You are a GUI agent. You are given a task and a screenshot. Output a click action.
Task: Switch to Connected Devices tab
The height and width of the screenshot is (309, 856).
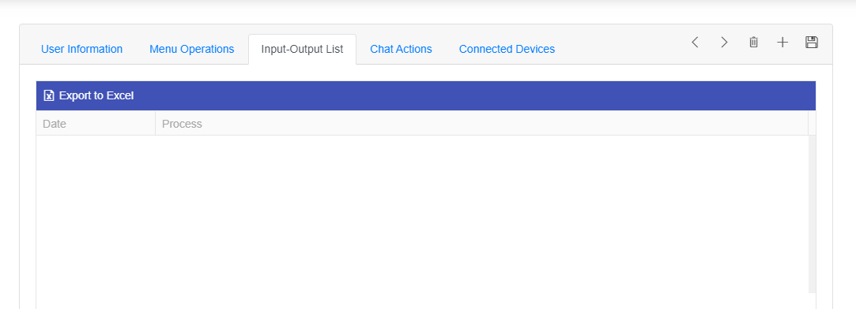pyautogui.click(x=507, y=49)
